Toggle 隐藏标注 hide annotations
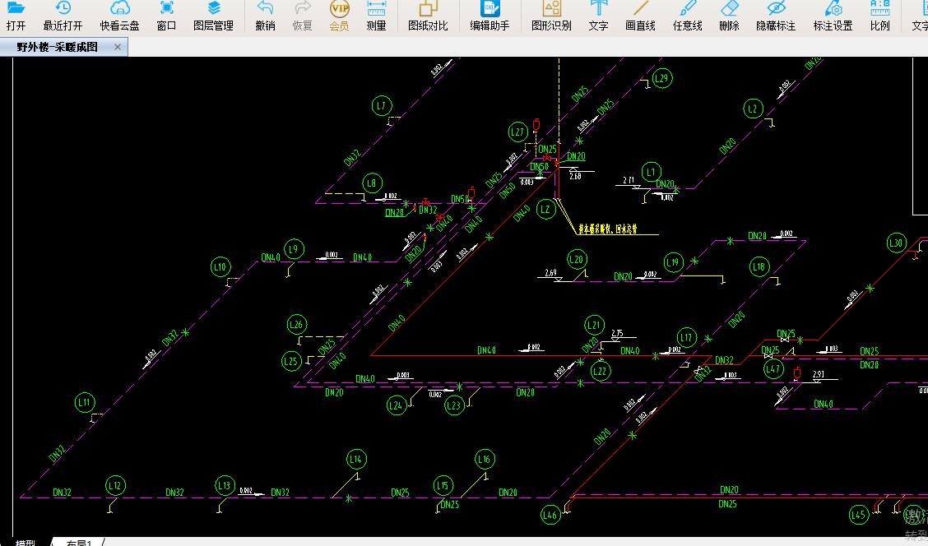928x546 pixels. click(x=776, y=16)
